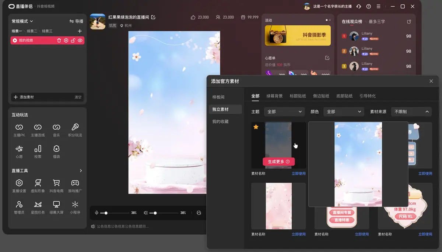The image size is (442, 252).
Task: Pop out the 在线观众榜 panel
Action: coord(409,22)
